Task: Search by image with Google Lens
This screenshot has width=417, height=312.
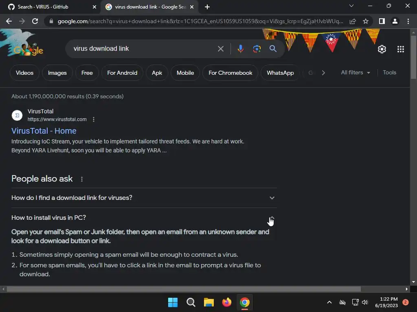Action: coord(257,49)
